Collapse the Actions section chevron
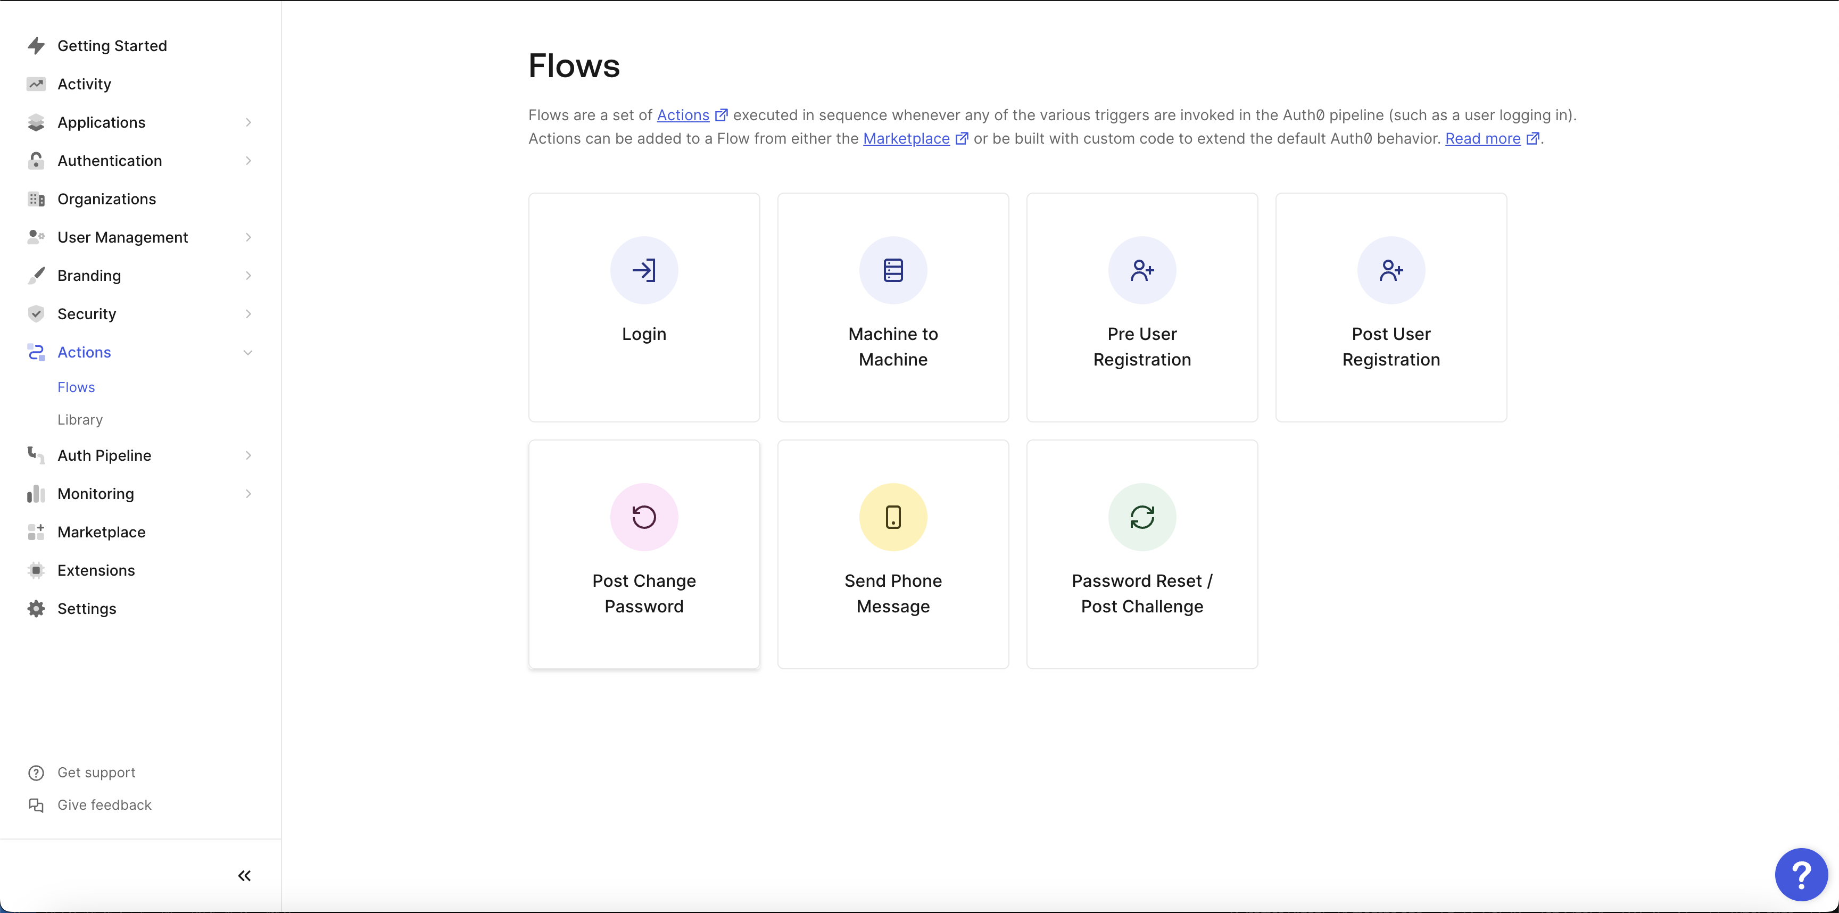This screenshot has width=1839, height=913. 248,352
